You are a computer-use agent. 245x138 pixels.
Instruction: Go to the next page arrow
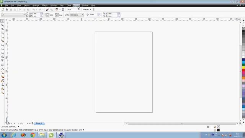tap(27, 123)
